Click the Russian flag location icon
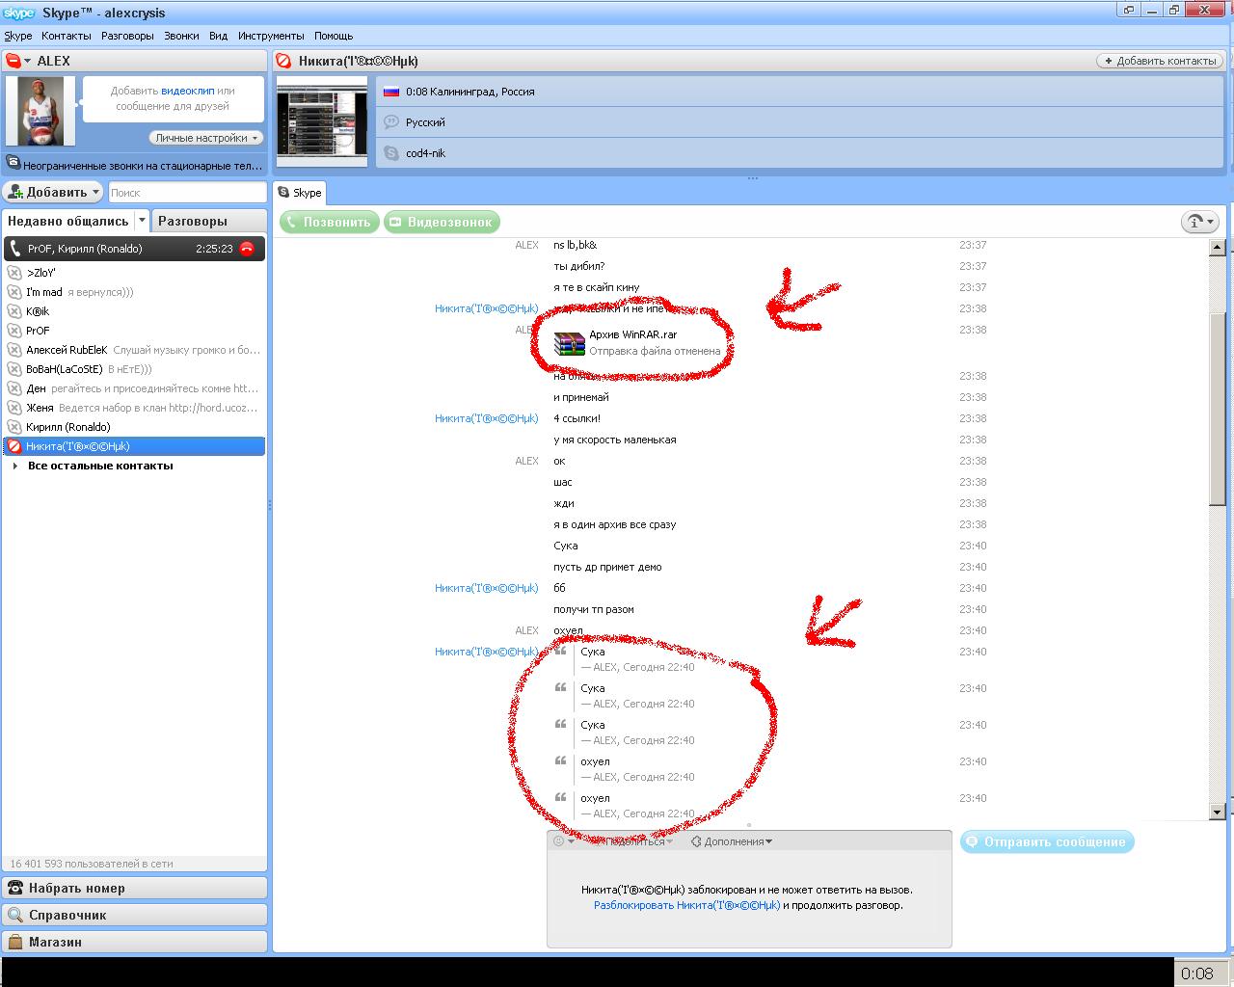Screen dimensions: 1234x987 pos(391,92)
